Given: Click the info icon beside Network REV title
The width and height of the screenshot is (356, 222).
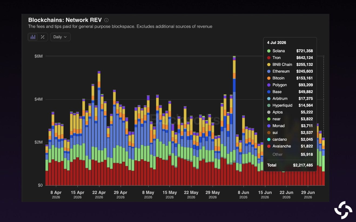Looking at the screenshot, I should point(106,20).
